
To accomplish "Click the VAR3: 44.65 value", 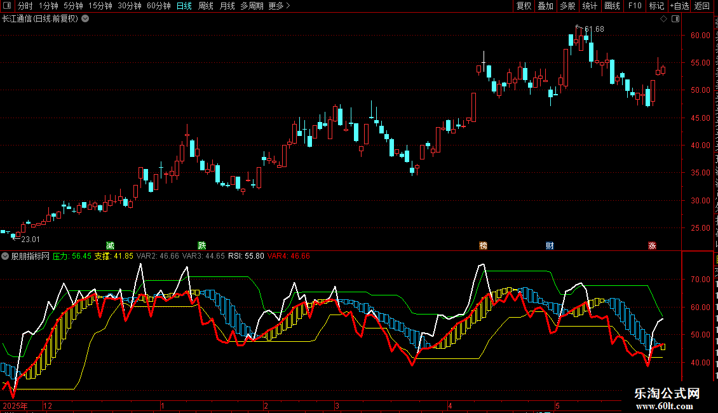I will tap(203, 256).
